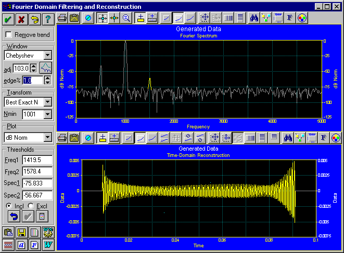The width and height of the screenshot is (344, 253).
Task: Click font F icon in the reconstruction toolbar
Action: [324, 138]
